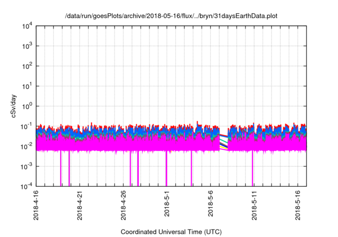This screenshot has width=338, height=237.
Task: Click the magenta dropout spike between the 2018-5-1 and 2018-5-6 ticks
Action: click(x=191, y=168)
